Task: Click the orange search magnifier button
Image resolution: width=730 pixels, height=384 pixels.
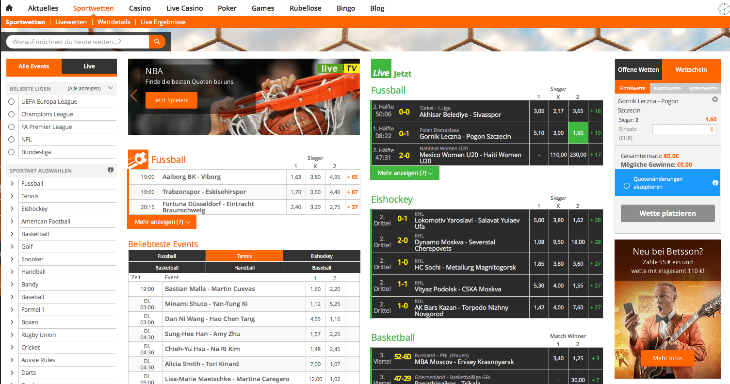Action: pos(157,42)
